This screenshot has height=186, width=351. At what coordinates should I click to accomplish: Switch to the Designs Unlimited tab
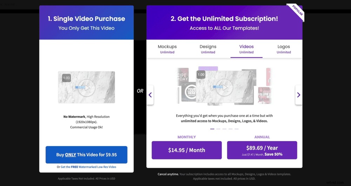[208, 49]
